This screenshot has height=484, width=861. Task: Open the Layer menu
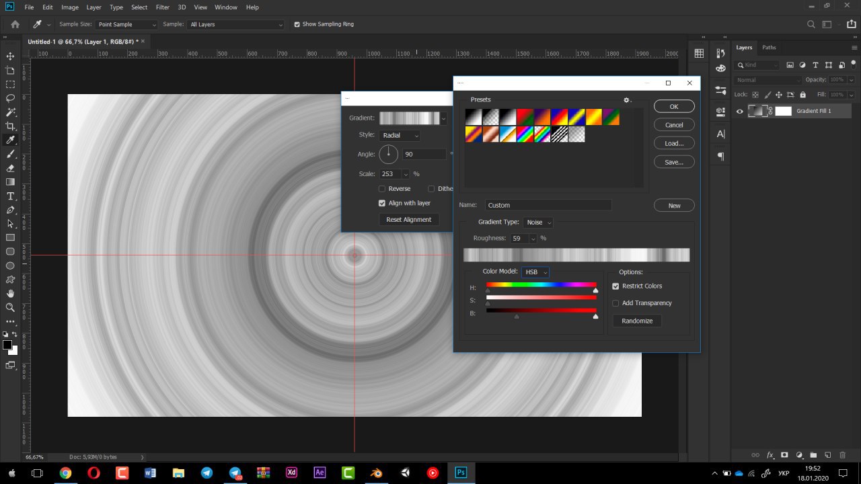click(x=94, y=7)
